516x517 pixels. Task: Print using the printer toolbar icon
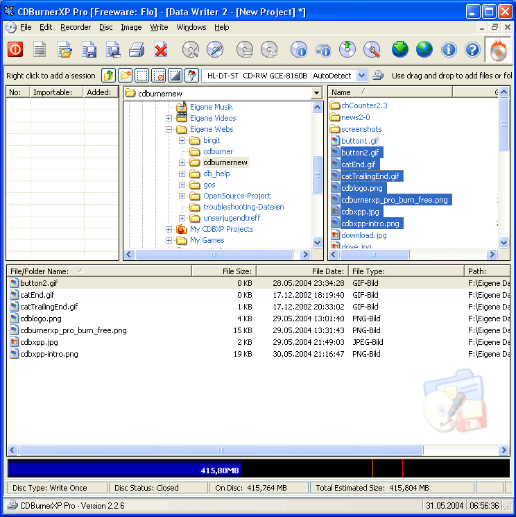point(137,50)
